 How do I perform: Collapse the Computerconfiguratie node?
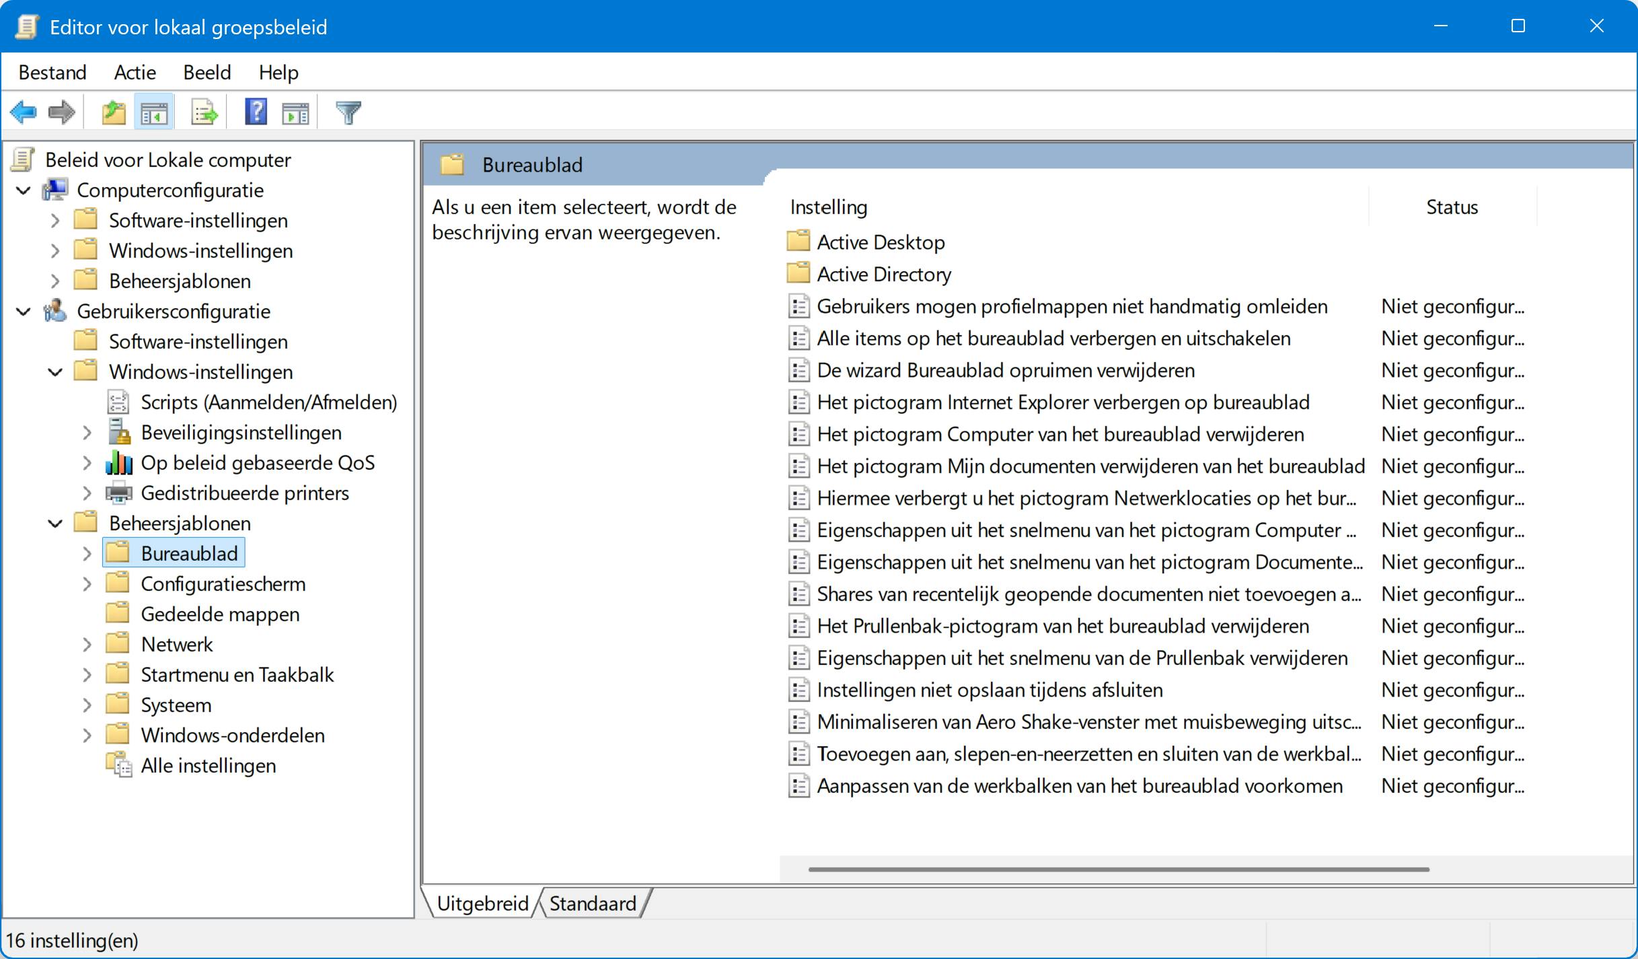(24, 190)
